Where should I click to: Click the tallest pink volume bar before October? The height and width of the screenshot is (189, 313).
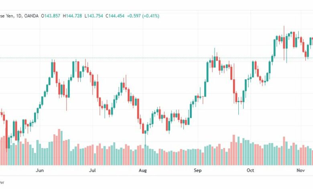coord(234,150)
